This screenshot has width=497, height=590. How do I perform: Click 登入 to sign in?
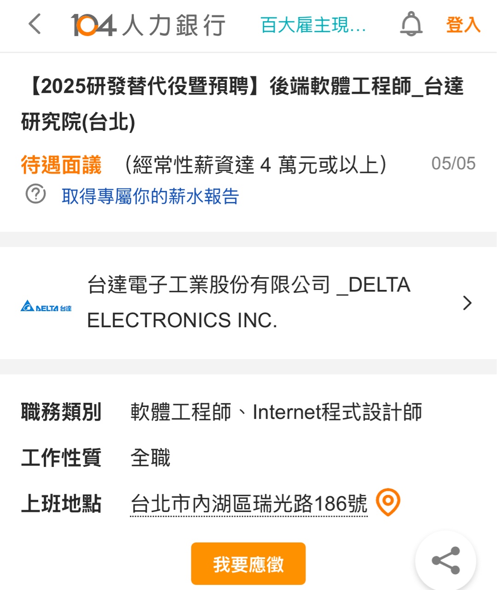(463, 25)
